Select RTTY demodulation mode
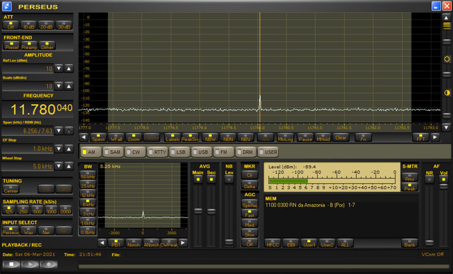453x274 pixels. pyautogui.click(x=157, y=152)
